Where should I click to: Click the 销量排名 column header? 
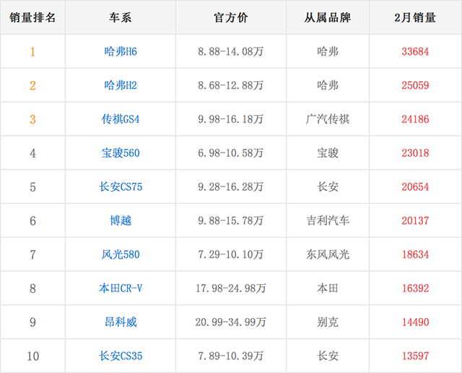[32, 18]
